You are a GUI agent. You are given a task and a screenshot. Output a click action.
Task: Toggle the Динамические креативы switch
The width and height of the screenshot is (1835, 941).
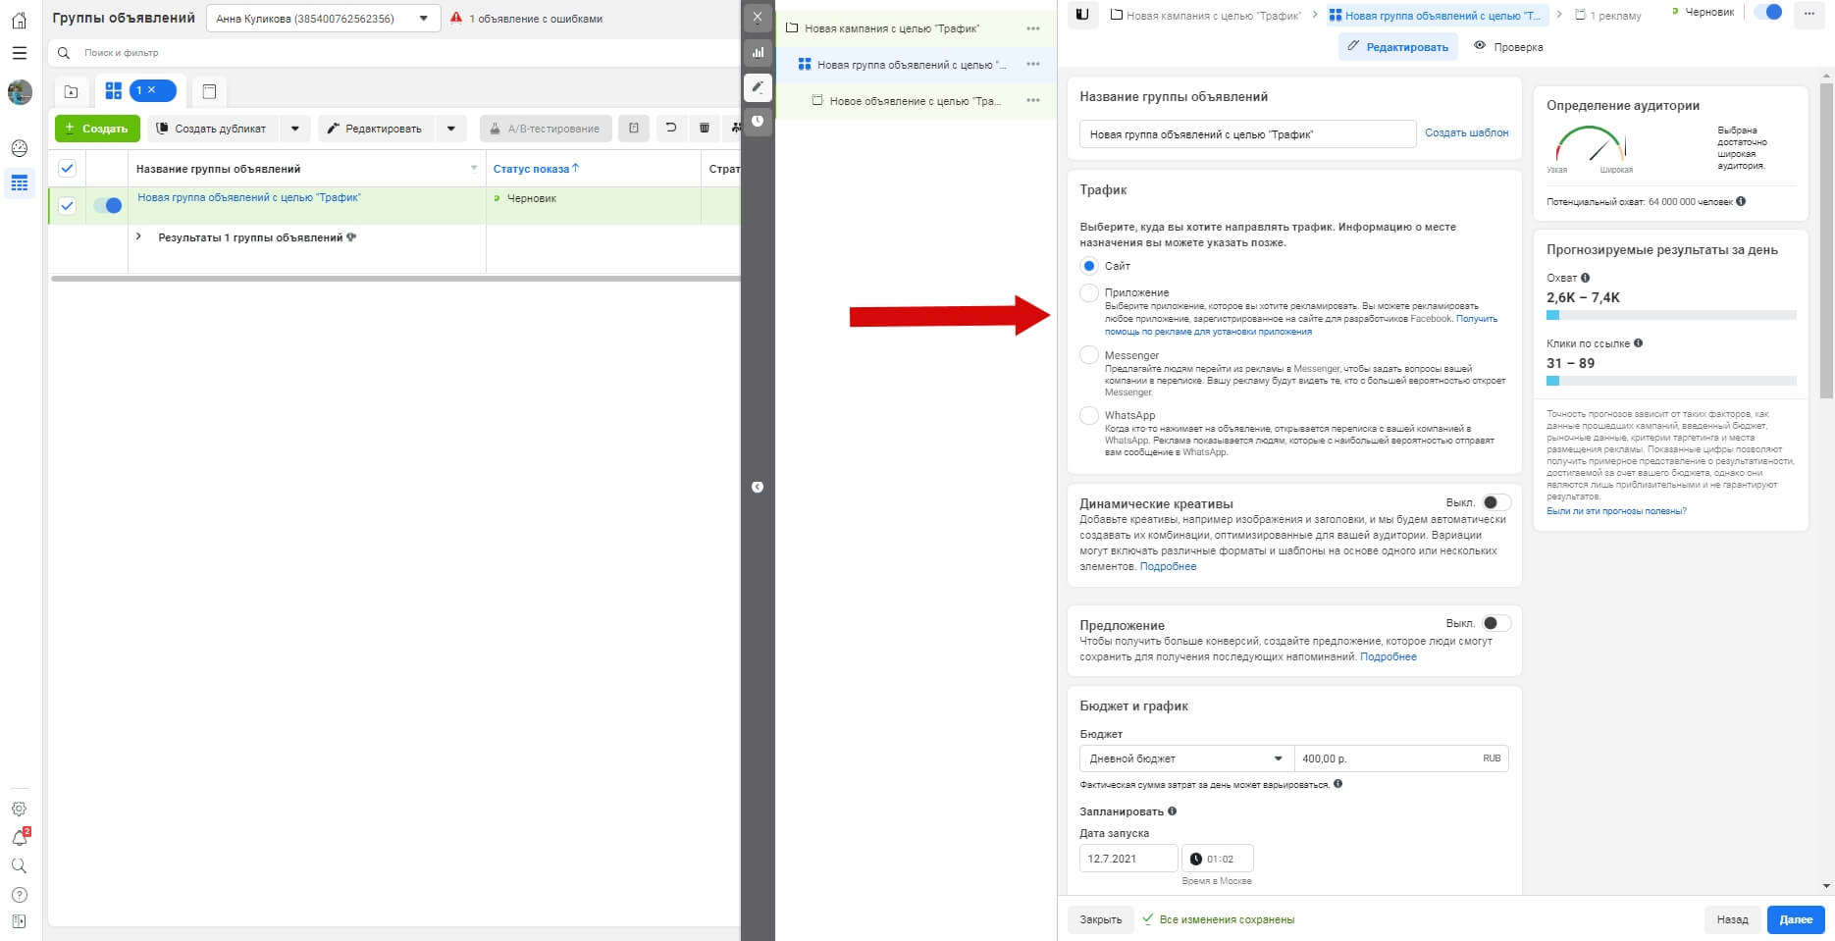coord(1495,502)
